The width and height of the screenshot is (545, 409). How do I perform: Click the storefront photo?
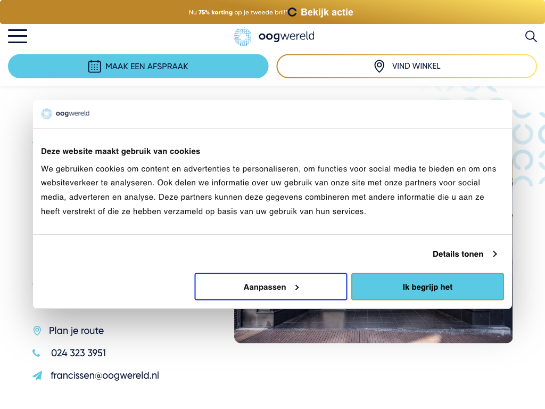tap(373, 326)
